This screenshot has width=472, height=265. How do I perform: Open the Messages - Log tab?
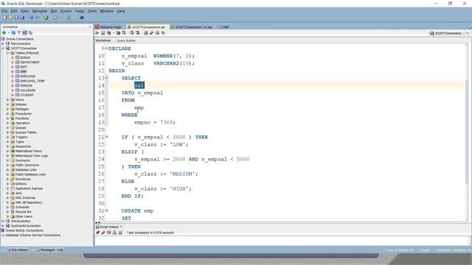49,250
